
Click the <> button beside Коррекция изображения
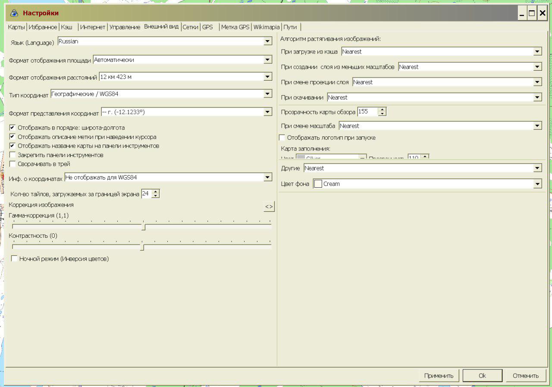269,207
